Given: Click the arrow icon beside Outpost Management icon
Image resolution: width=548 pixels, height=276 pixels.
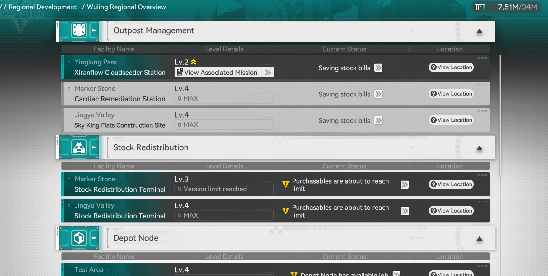Looking at the screenshot, I should [95, 30].
